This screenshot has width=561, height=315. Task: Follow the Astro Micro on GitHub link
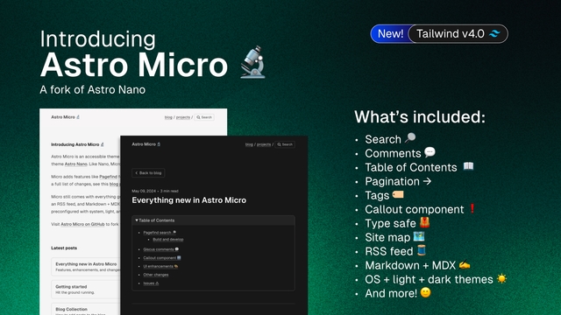[82, 224]
